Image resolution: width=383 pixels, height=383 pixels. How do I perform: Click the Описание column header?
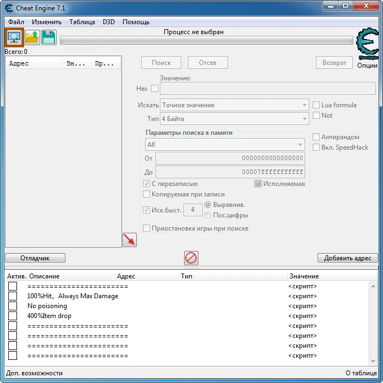pos(71,276)
